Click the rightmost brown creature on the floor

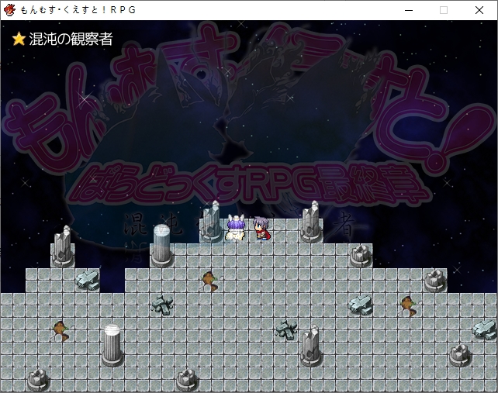(408, 306)
